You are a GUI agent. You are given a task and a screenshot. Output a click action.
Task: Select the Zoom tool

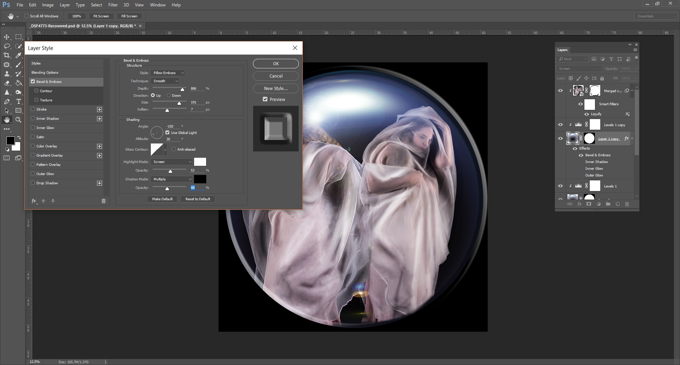coord(18,120)
